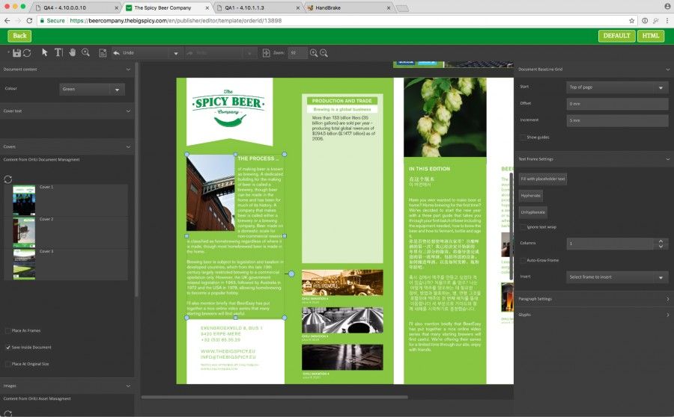The image size is (674, 417).
Task: Increase the Columns value with up arrow
Action: click(x=661, y=241)
